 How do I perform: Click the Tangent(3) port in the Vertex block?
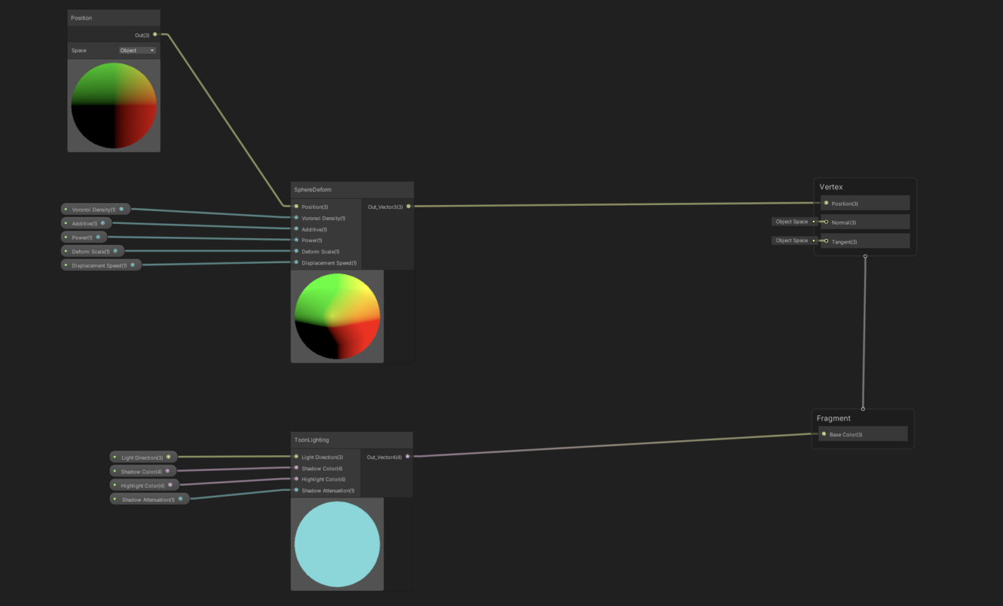826,241
